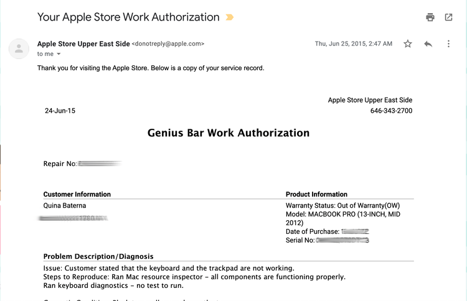
Task: Click the customer name Quina Baterna
Action: (65, 205)
